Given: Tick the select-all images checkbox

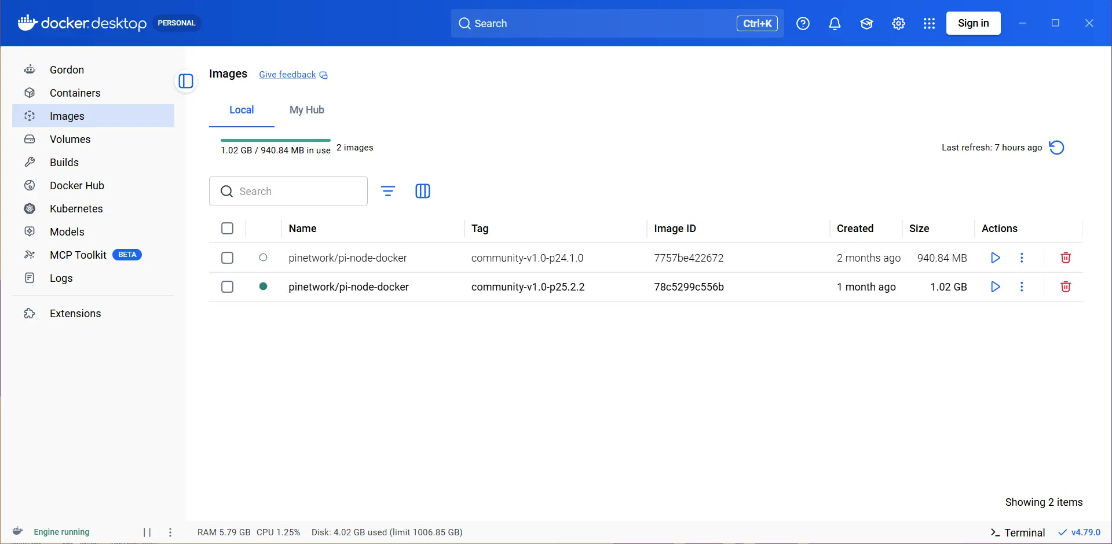Looking at the screenshot, I should (228, 229).
